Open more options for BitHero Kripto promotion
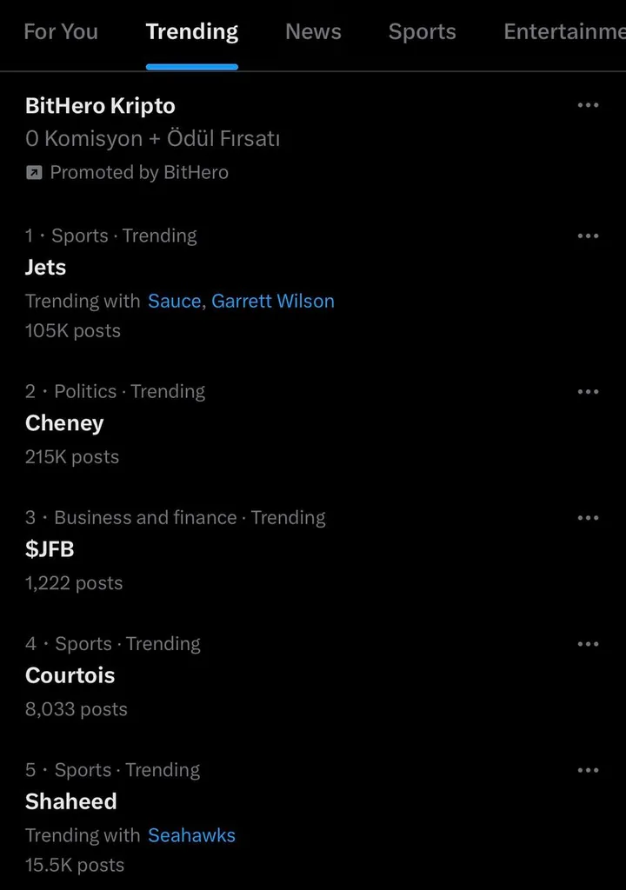 588,105
